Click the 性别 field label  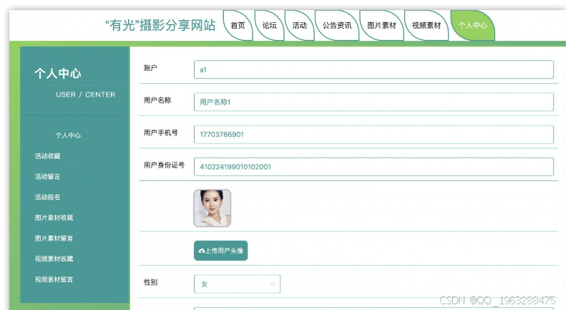[x=150, y=282]
